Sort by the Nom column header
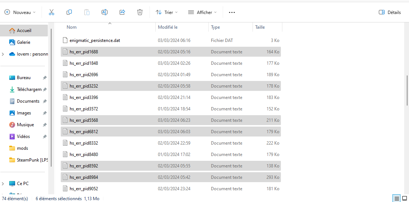The height and width of the screenshot is (202, 409). (72, 27)
